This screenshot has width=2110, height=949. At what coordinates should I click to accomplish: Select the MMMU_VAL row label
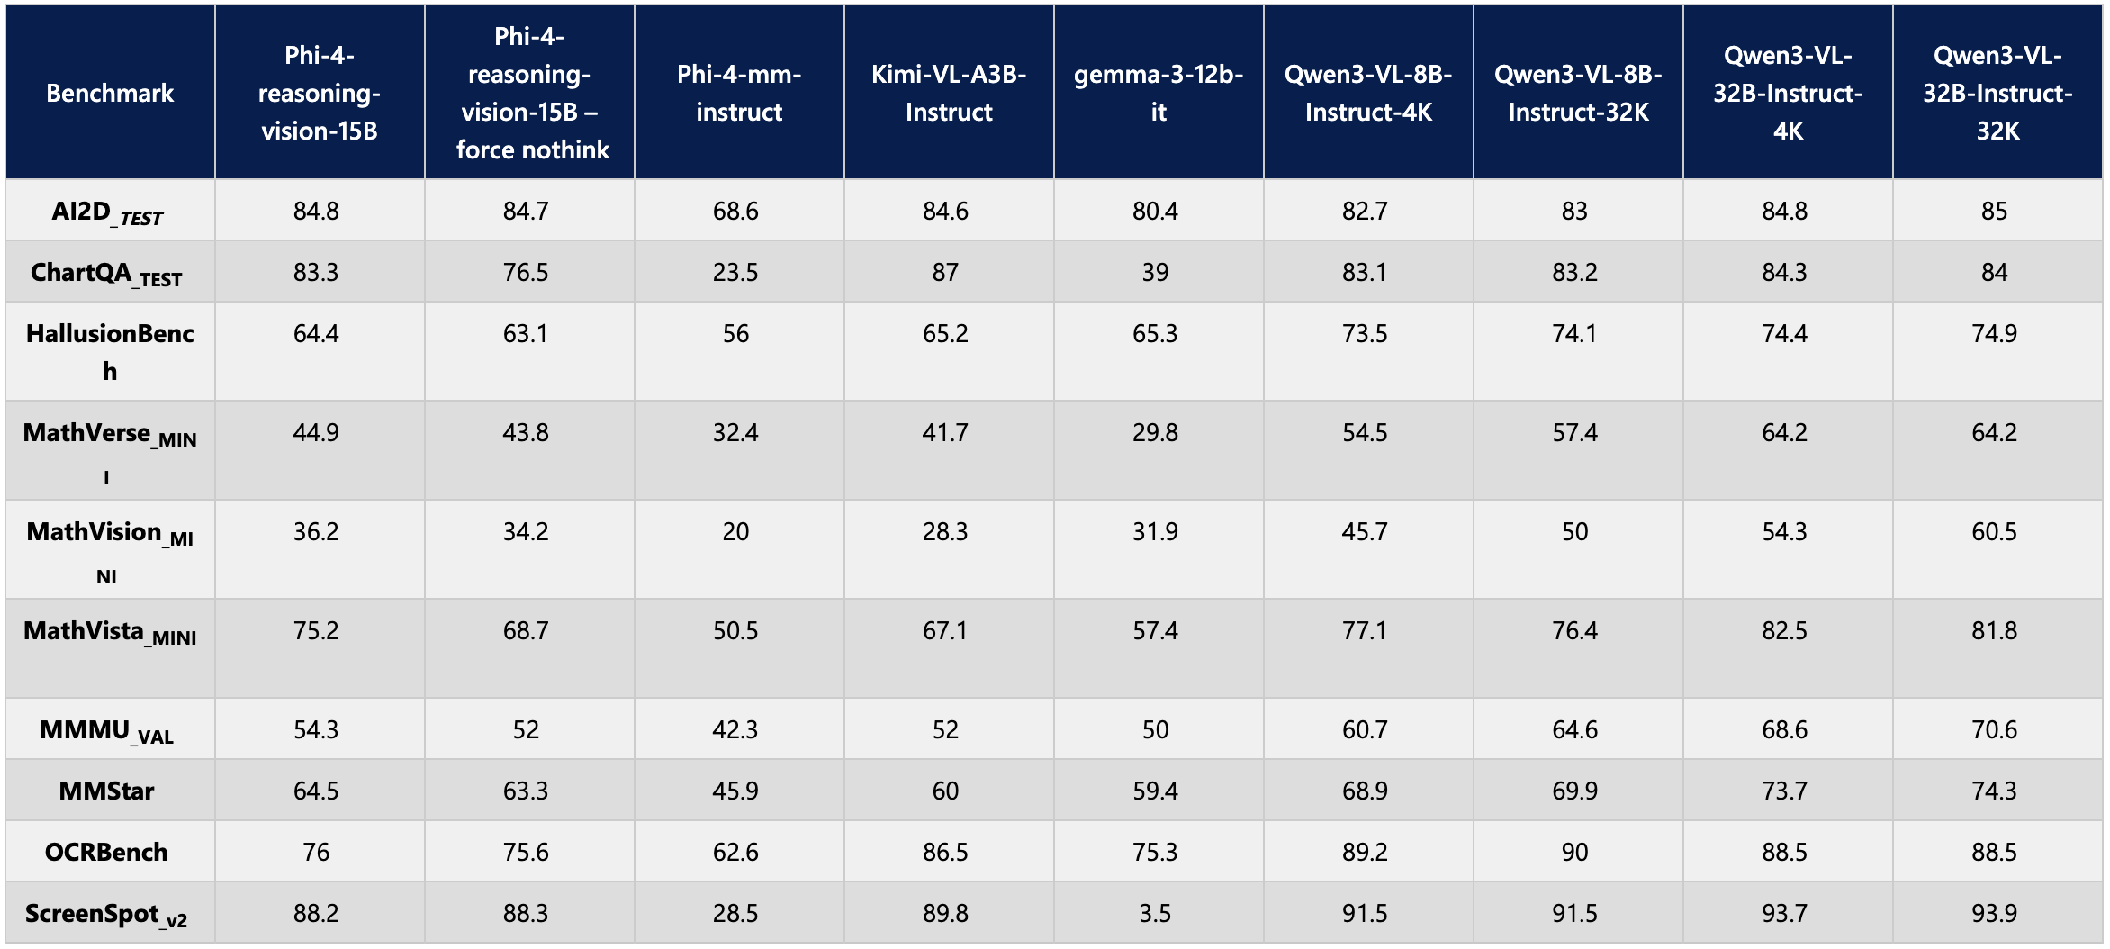(x=106, y=730)
